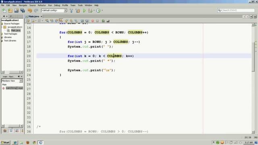Open the Members View dropdown
Screen dimensions: 258x145
(21, 81)
